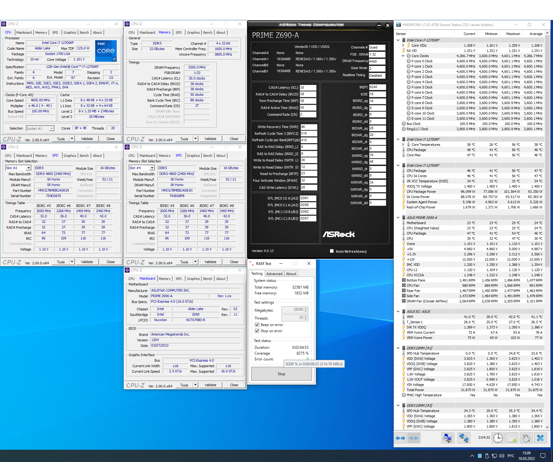The height and width of the screenshot is (462, 553).
Task: Open the Slot #2 memory slot dropdown
Action: click(29, 168)
